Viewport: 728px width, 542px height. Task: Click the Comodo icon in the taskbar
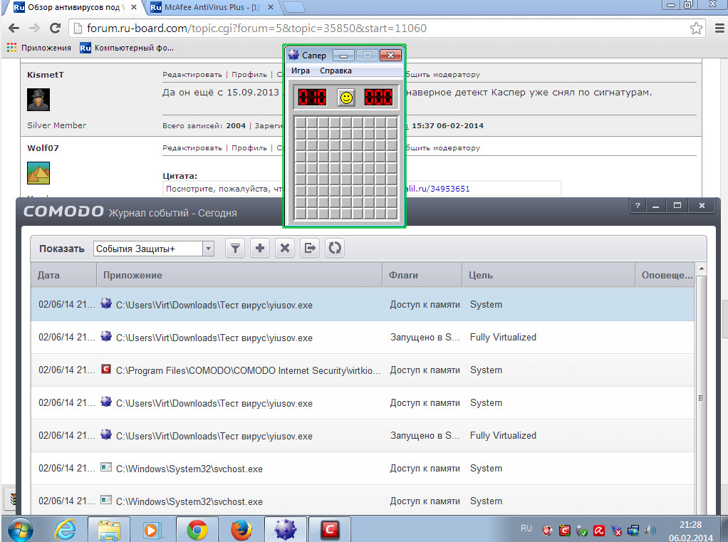(x=328, y=530)
